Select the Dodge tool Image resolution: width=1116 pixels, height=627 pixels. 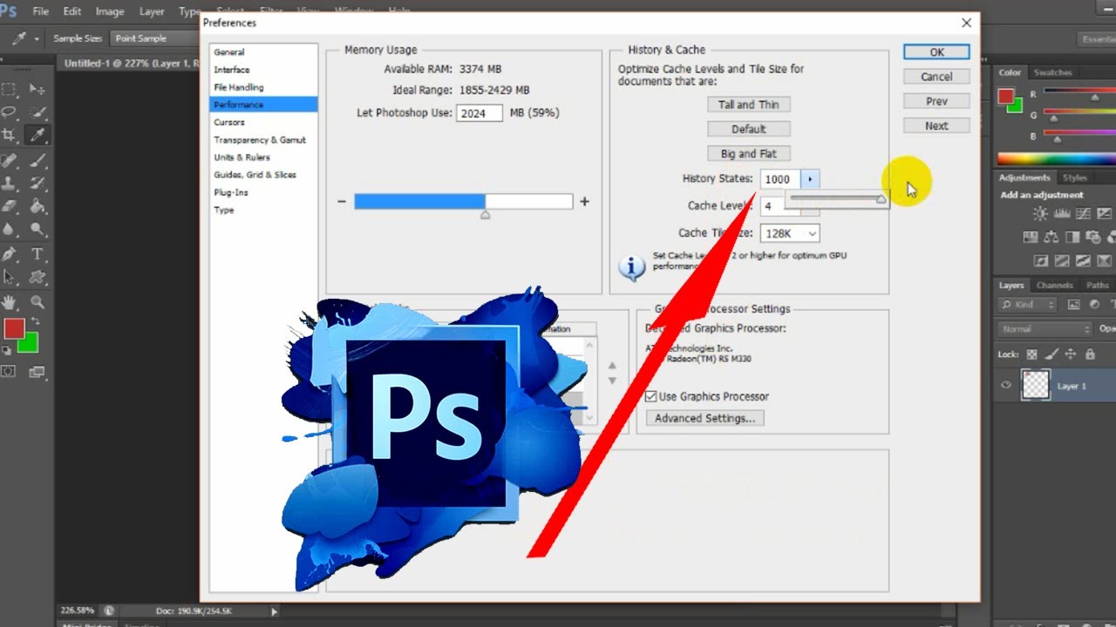coord(37,229)
